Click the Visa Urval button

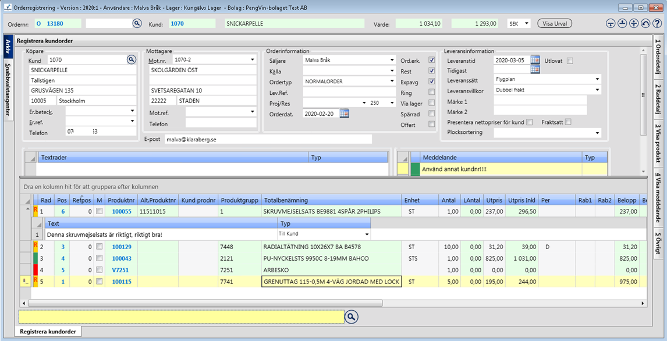(x=554, y=24)
